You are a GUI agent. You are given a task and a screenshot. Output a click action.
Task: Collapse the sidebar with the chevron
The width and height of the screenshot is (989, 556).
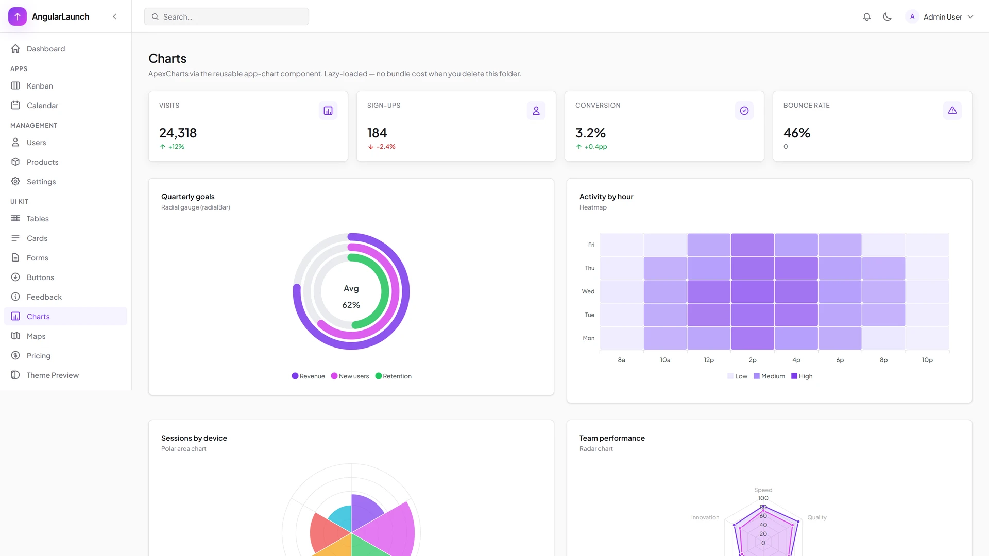115,16
